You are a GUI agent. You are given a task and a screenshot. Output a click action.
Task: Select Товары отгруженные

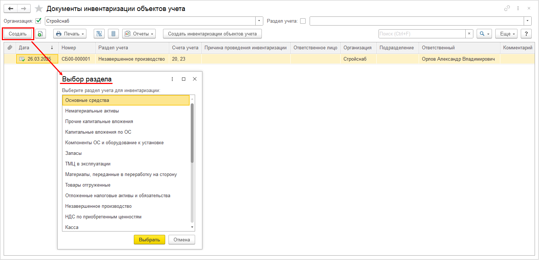tap(126, 185)
